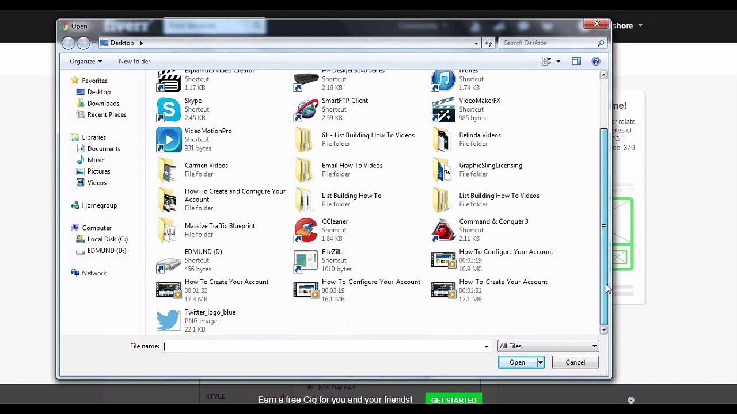737x414 pixels.
Task: Open Music library in navigation pane
Action: [96, 160]
